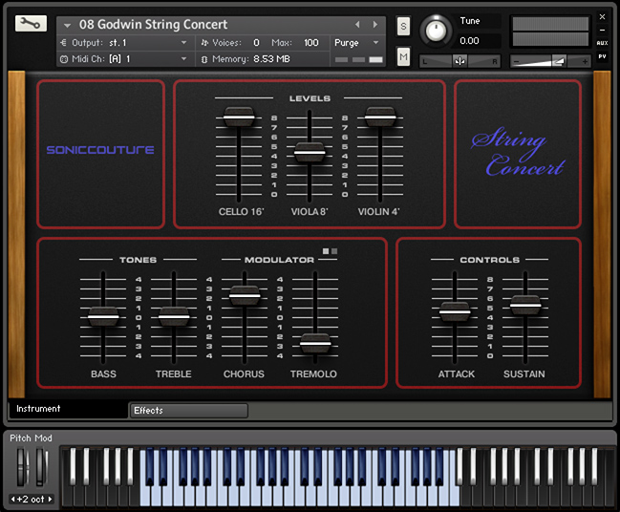Click the Bass tone fader

103,317
